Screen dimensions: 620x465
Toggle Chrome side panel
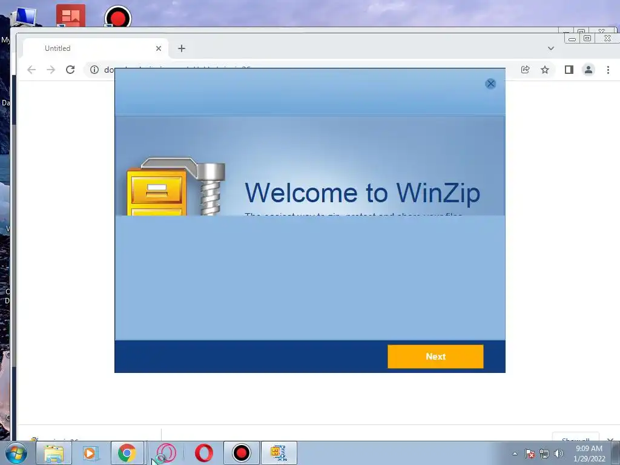tap(569, 70)
